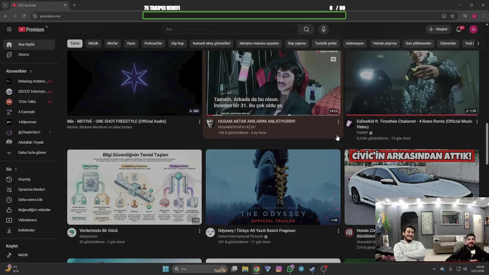Screen dimensions: 489x275
Task: Open Chrome tab search dropdown
Action: (x=5, y=5)
